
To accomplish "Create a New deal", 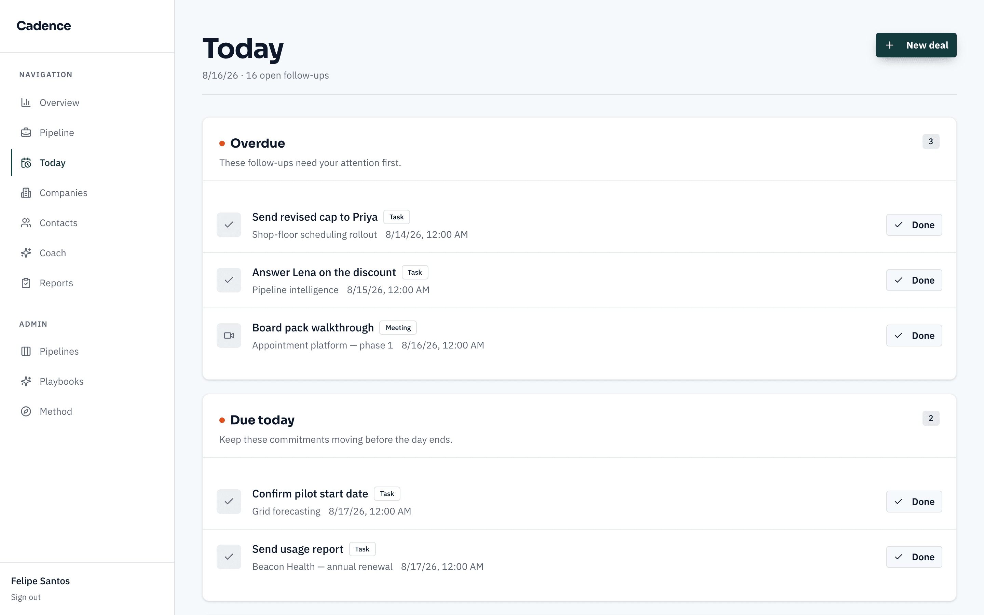I will [916, 45].
